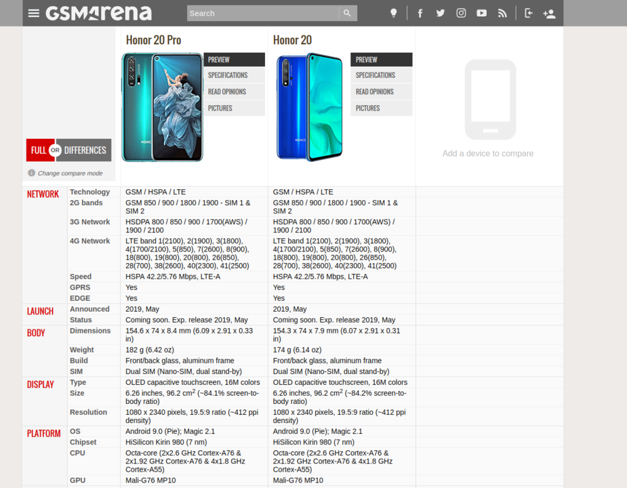Open Honor 20 Pro PREVIEW tab
The height and width of the screenshot is (488, 627).
tap(235, 60)
